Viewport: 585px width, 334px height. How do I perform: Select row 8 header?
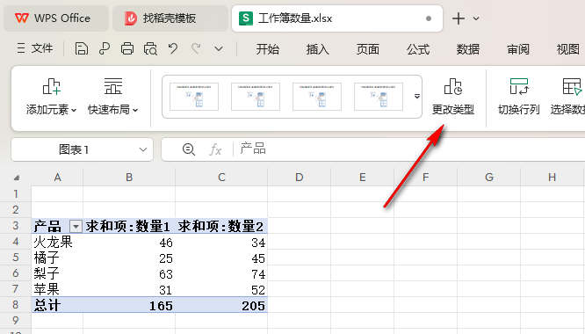click(15, 304)
